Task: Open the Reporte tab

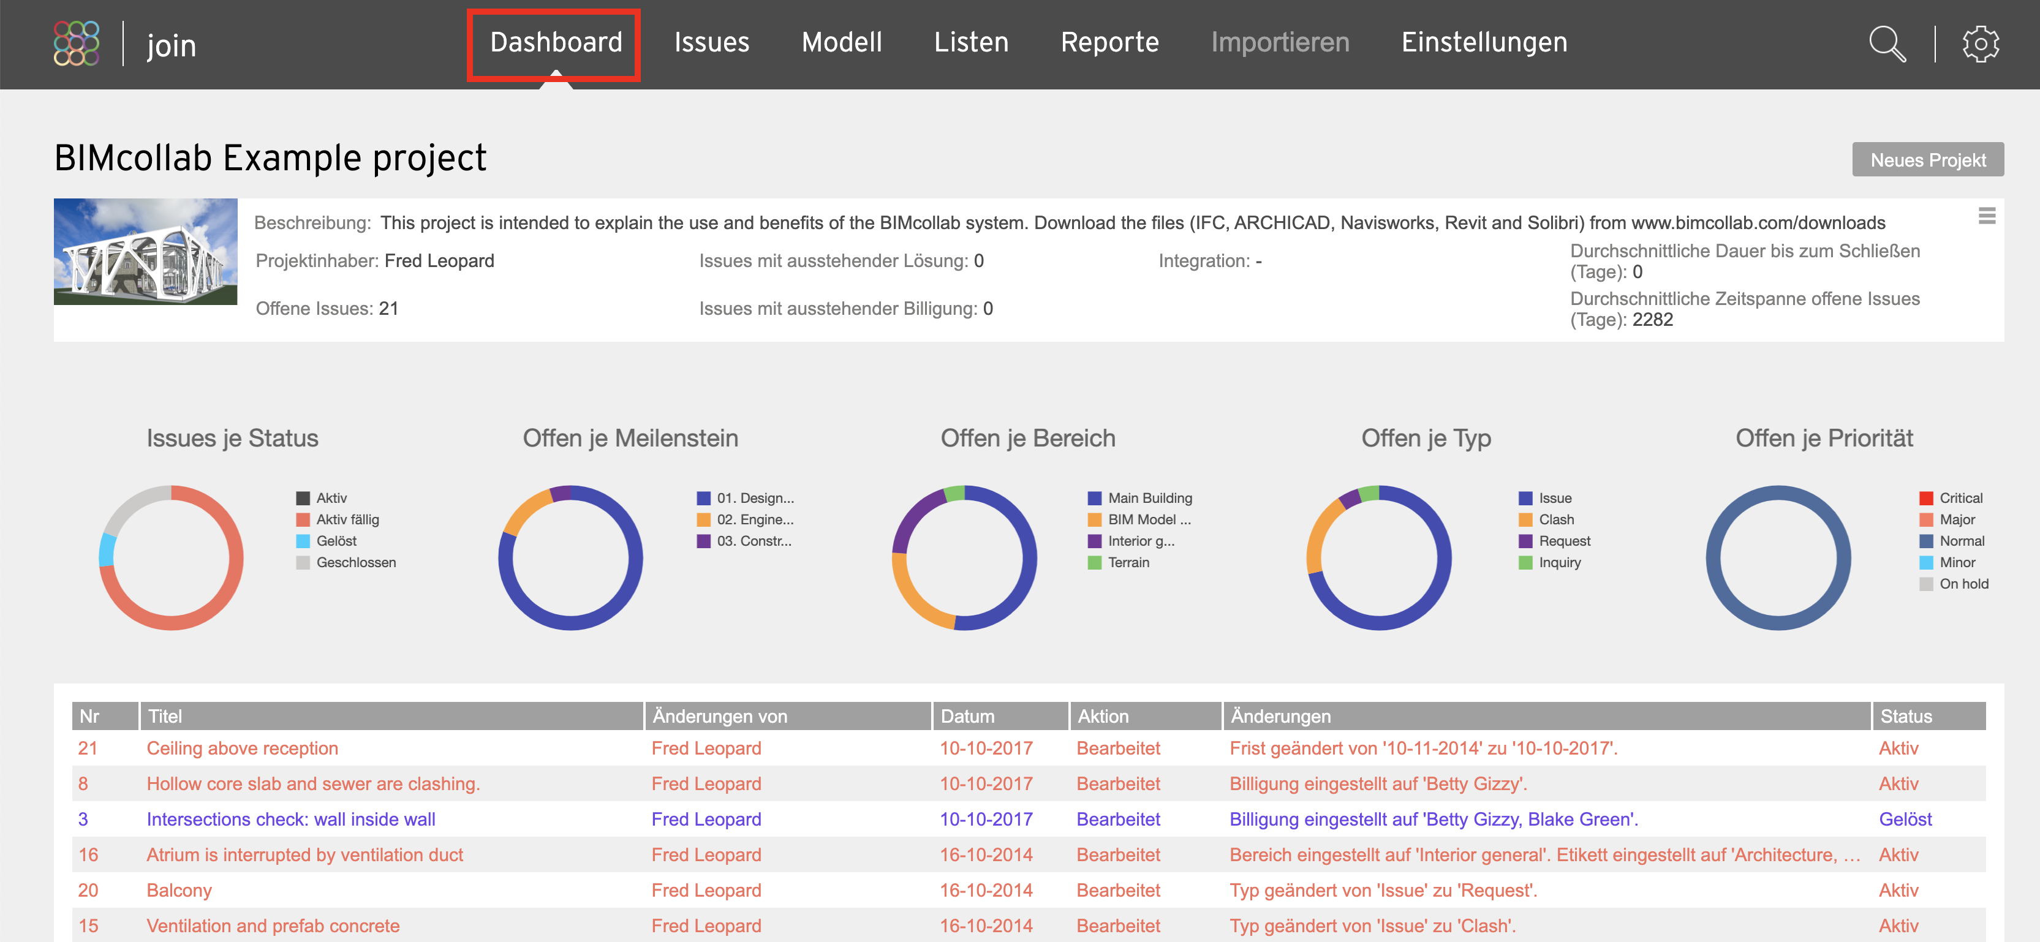Action: pos(1109,42)
